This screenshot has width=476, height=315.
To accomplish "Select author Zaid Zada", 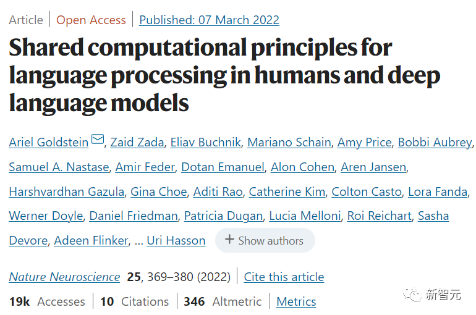I will 137,142.
